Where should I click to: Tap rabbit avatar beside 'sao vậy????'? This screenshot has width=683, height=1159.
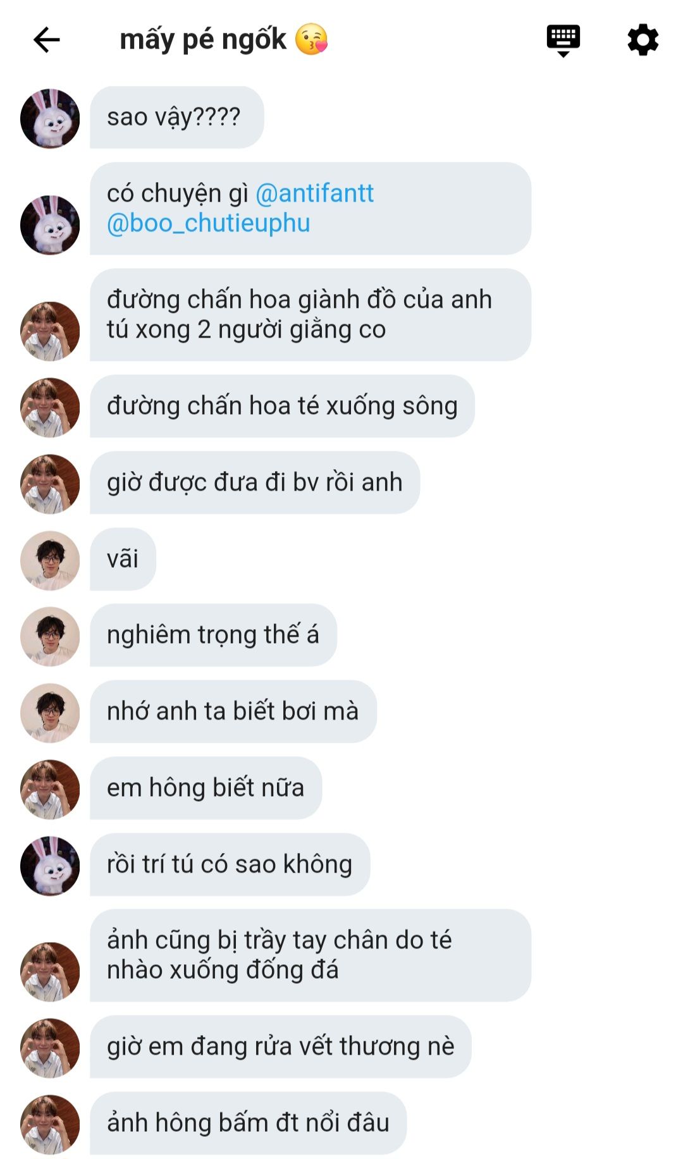(50, 118)
